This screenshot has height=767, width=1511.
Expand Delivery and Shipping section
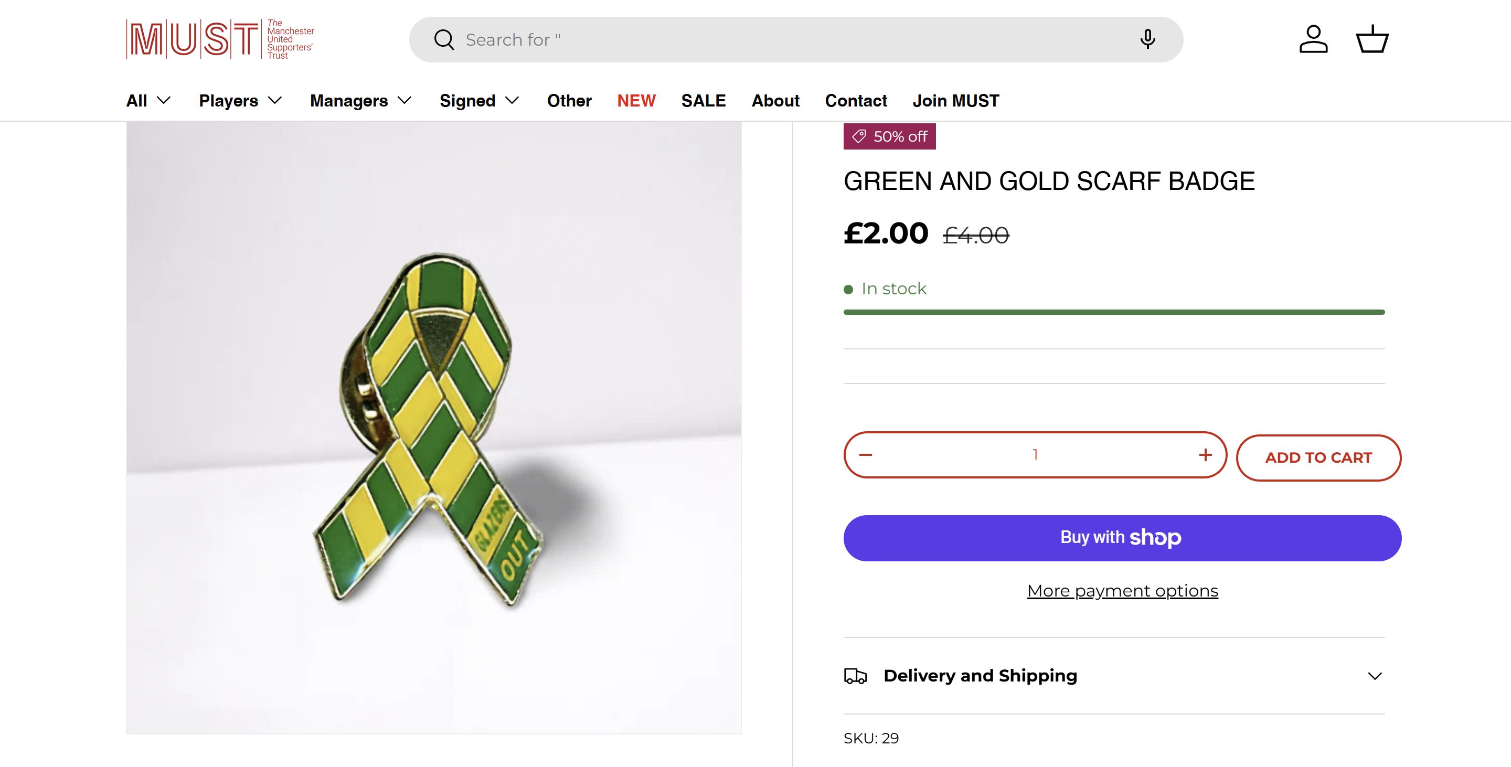[1375, 676]
